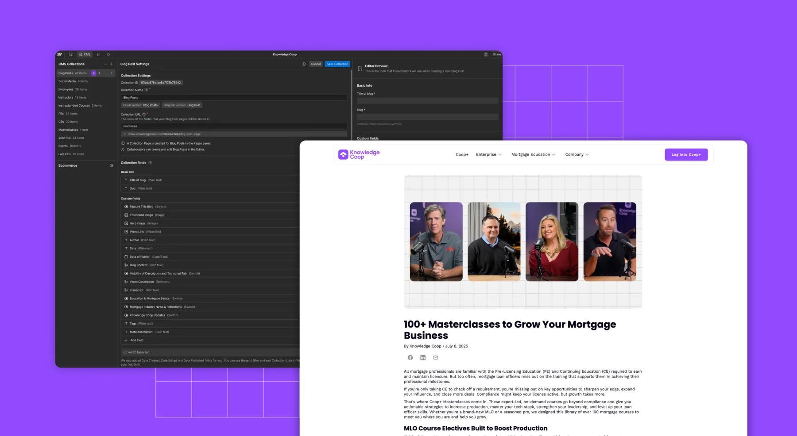
Task: Expand the Enterprise dropdown menu
Action: click(489, 155)
